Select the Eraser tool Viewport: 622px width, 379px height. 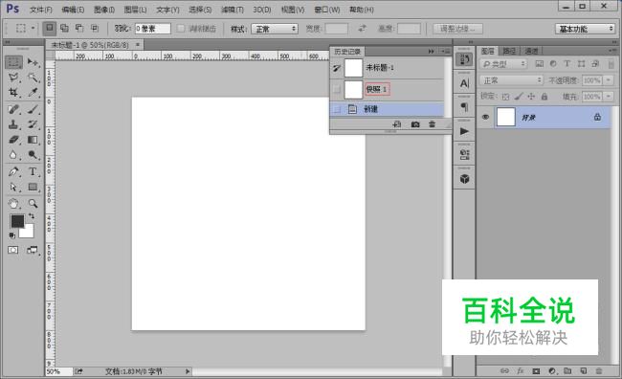(x=13, y=140)
